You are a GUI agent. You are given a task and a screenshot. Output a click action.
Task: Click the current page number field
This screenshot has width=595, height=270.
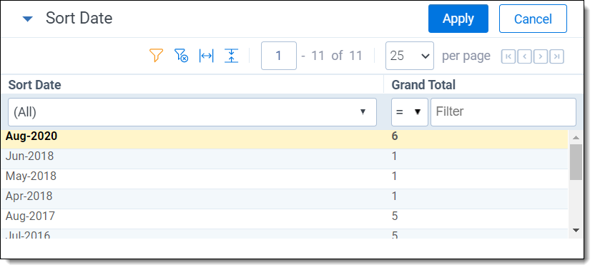278,56
